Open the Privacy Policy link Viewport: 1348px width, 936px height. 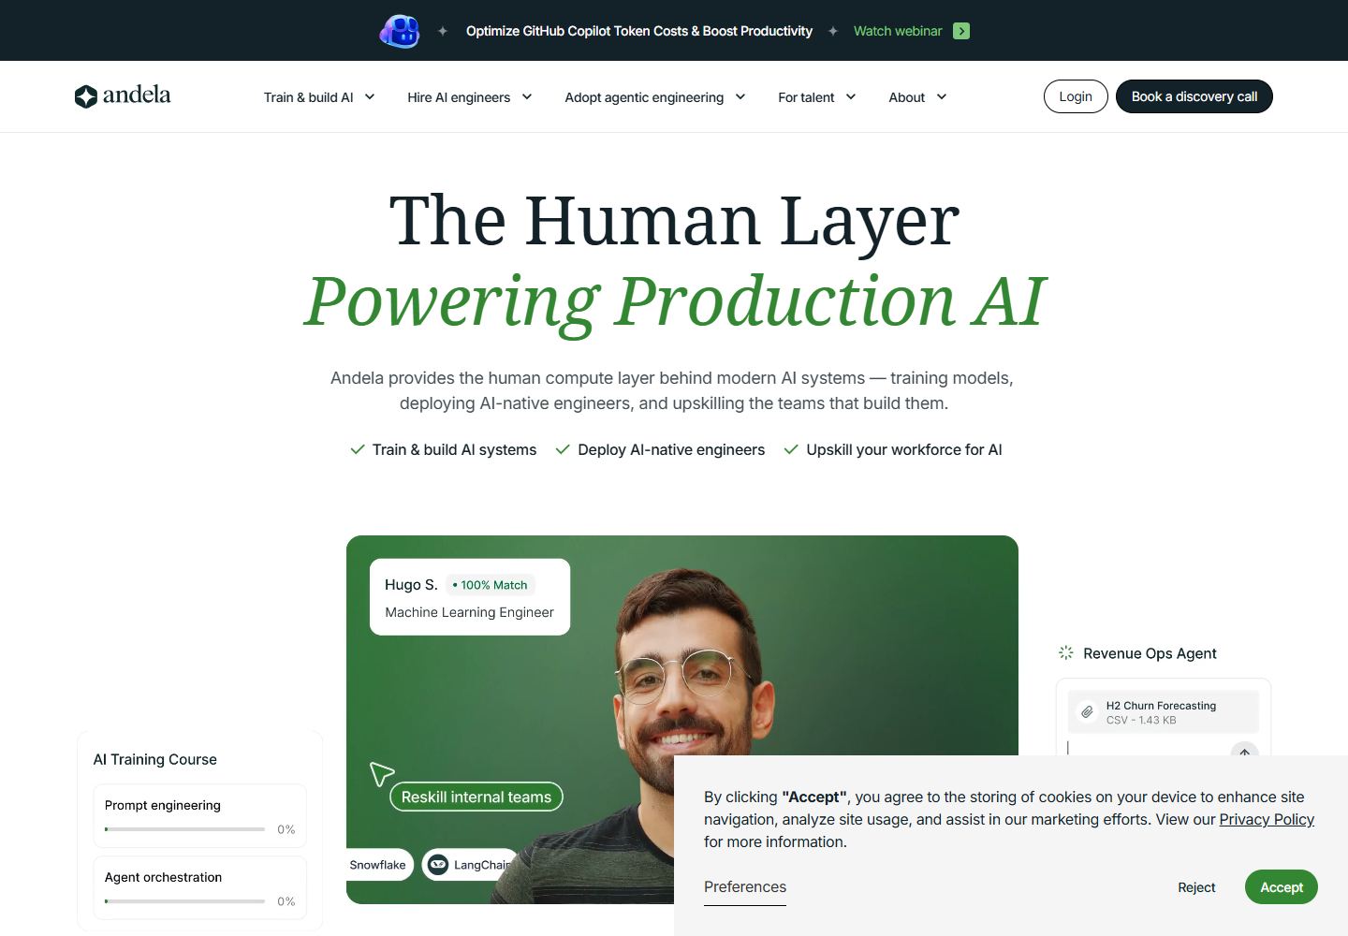[x=1267, y=820]
